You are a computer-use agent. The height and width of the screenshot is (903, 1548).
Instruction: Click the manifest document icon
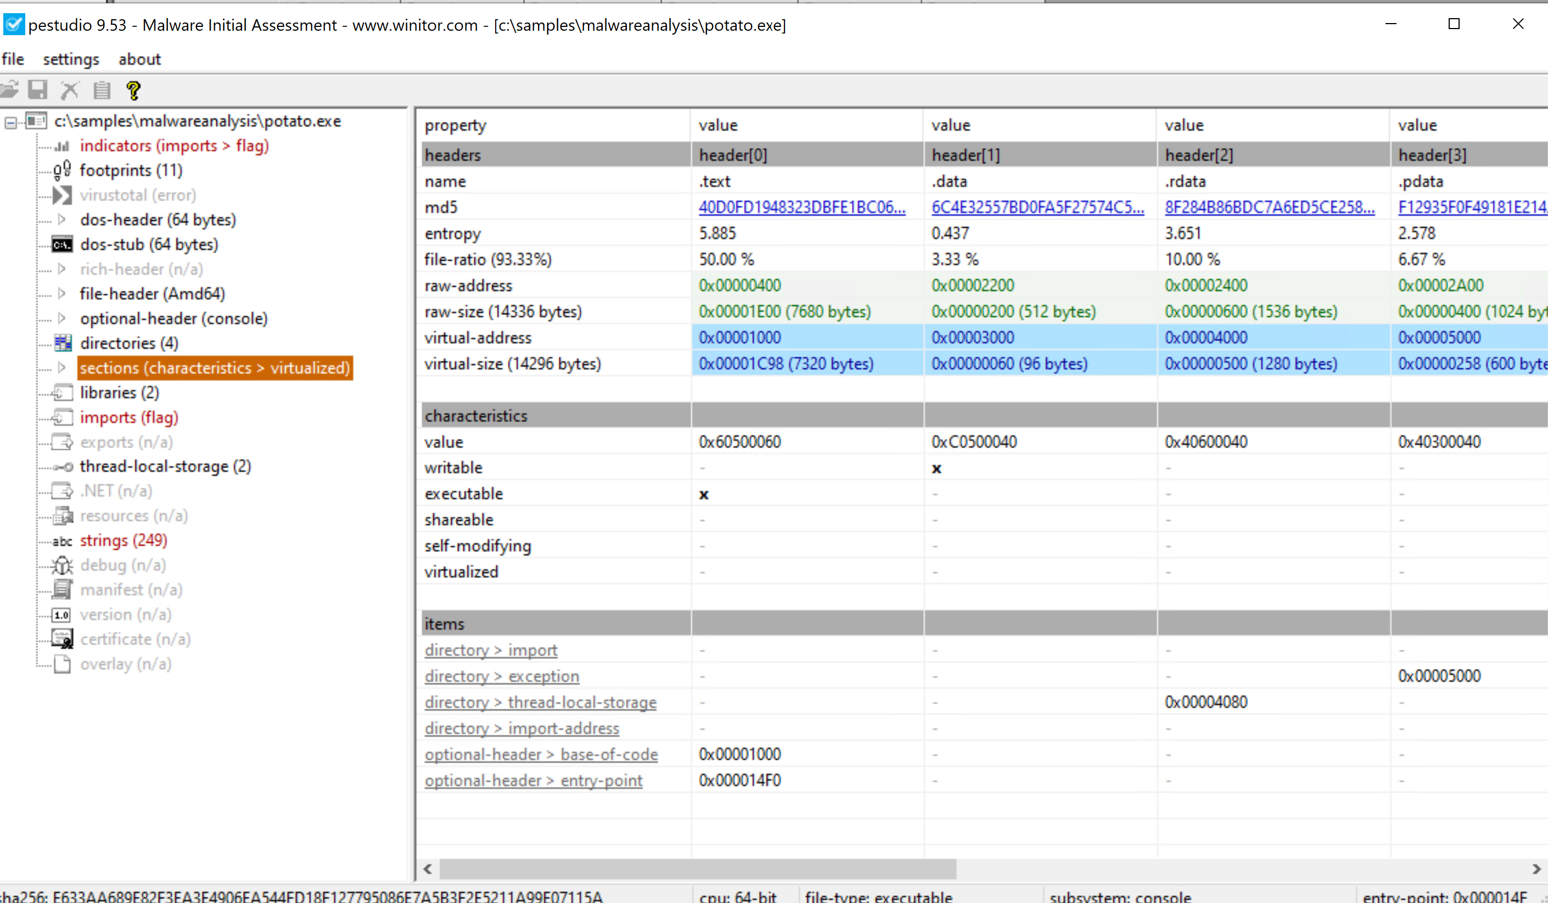[x=62, y=590]
